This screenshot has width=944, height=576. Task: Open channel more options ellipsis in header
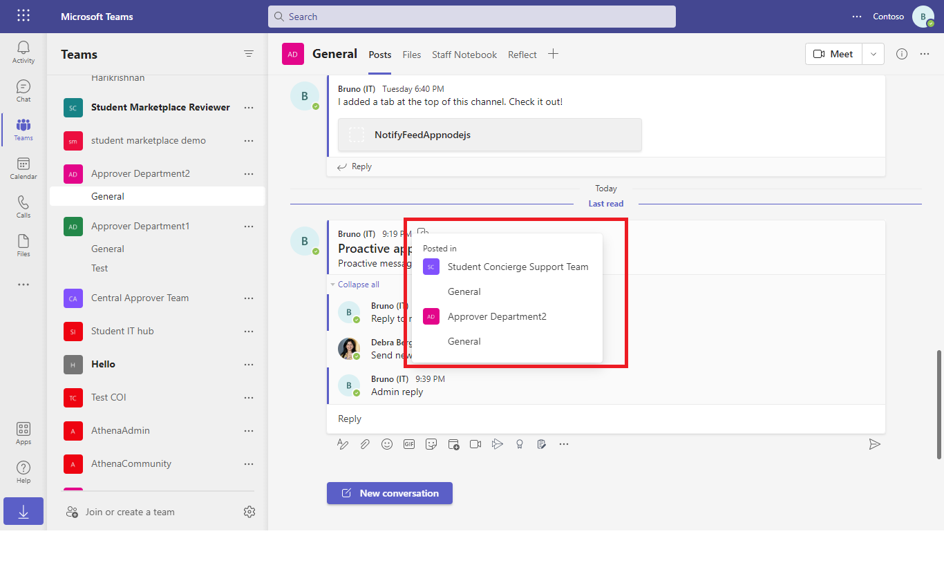(925, 54)
